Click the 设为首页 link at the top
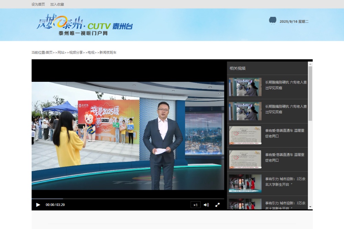344x229 pixels. click(38, 4)
